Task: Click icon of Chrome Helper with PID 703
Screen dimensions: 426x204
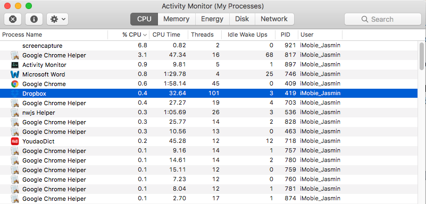Action: click(15, 103)
